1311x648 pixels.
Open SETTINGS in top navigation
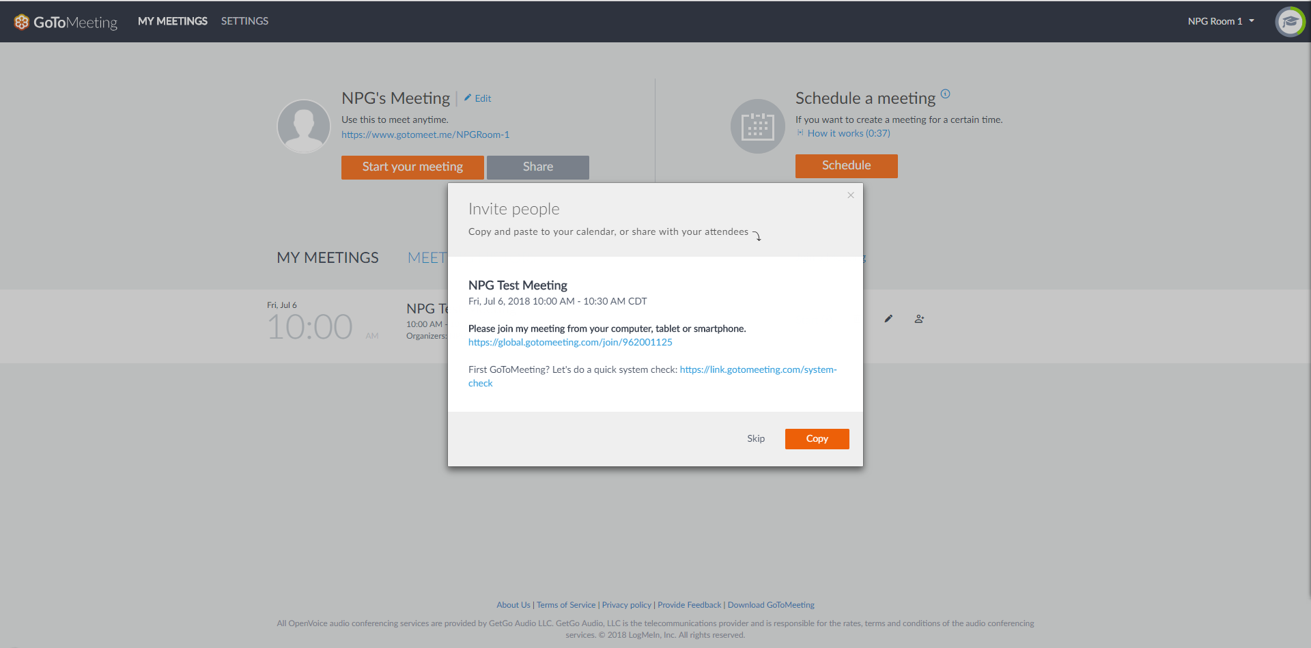(244, 21)
